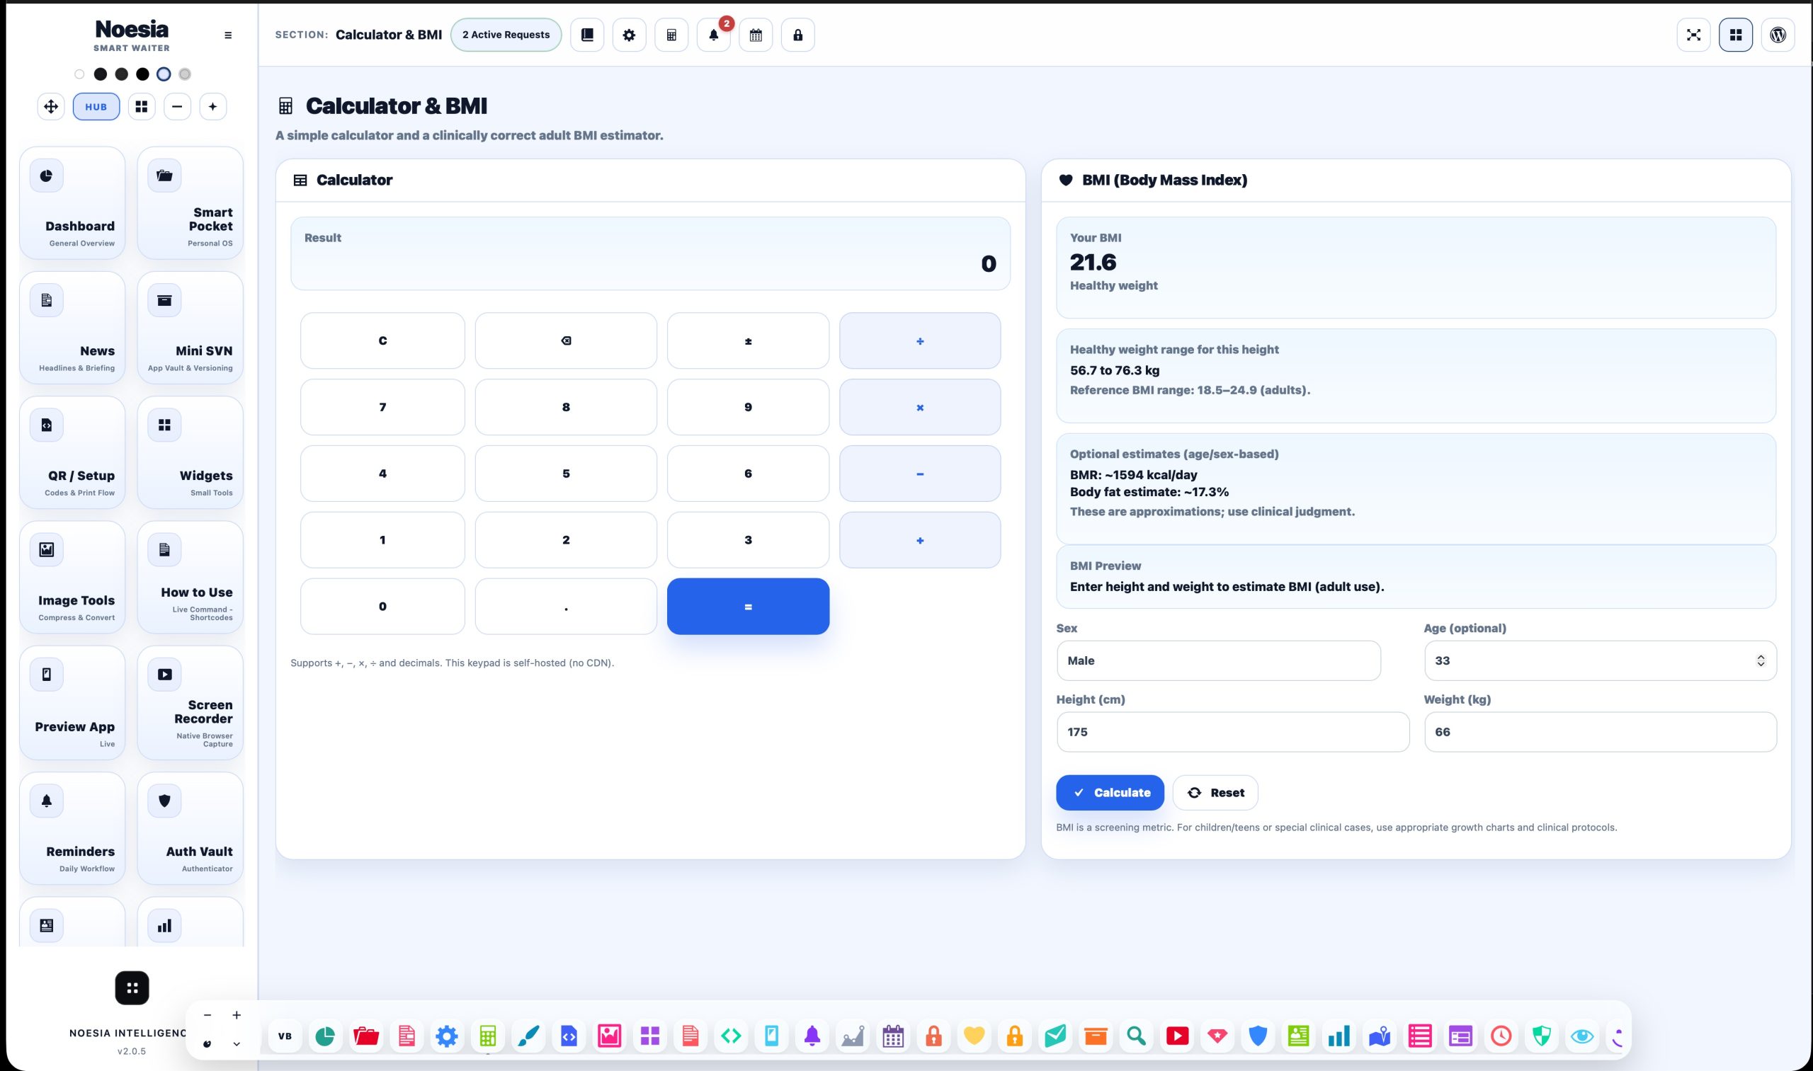Select the white theme color dot
The height and width of the screenshot is (1071, 1813).
(x=79, y=74)
